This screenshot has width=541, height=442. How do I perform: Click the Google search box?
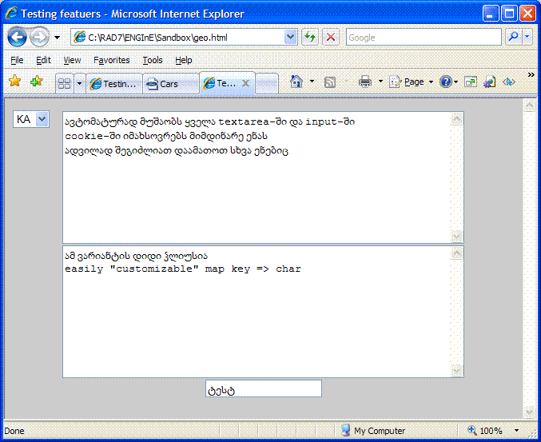click(x=424, y=37)
